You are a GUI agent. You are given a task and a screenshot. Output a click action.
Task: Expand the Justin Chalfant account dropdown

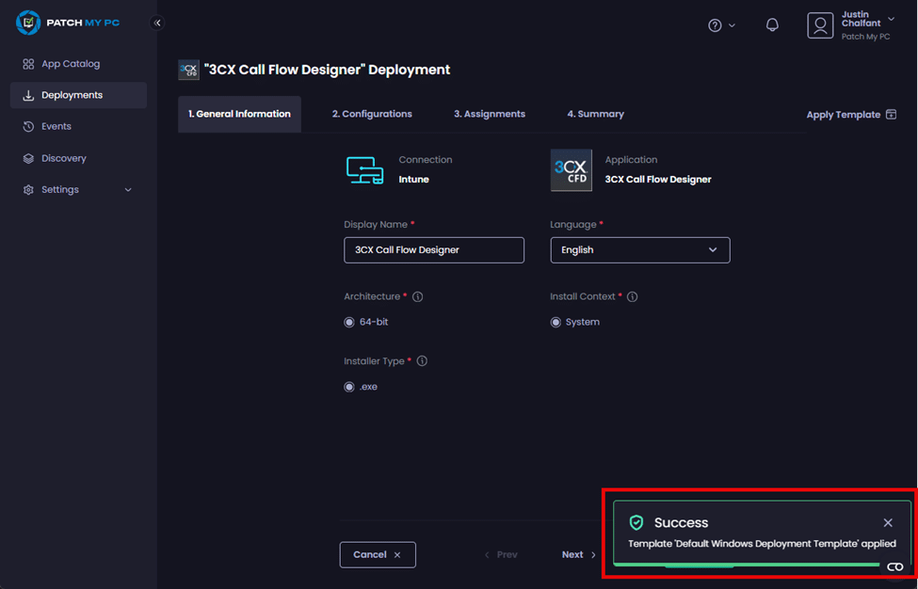pyautogui.click(x=891, y=20)
